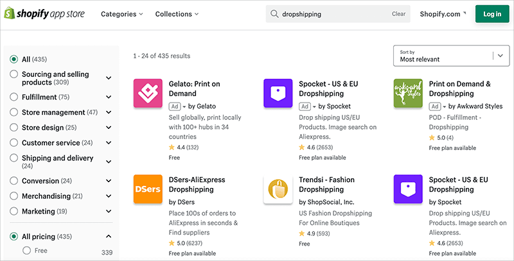Click the star rating 5.0 (6237)
The width and height of the screenshot is (514, 261).
click(186, 243)
